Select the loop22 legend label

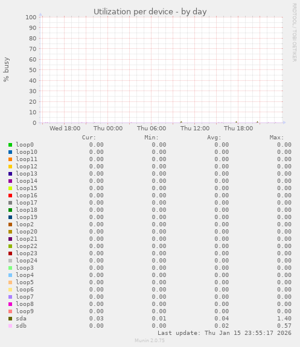[x=27, y=246]
